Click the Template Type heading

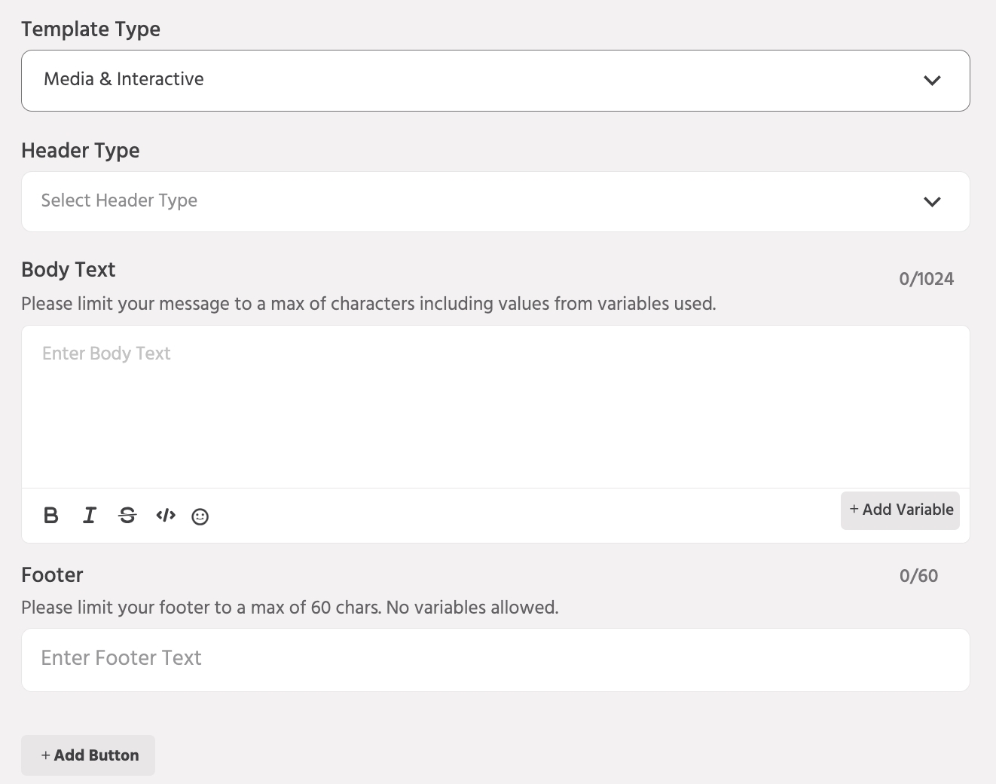[90, 29]
